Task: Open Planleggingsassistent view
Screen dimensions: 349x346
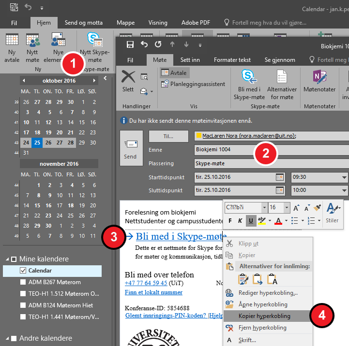Action: (x=193, y=84)
